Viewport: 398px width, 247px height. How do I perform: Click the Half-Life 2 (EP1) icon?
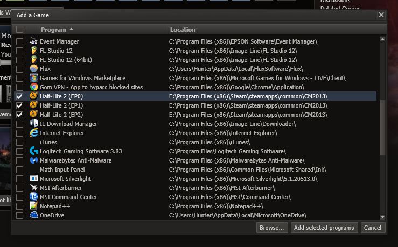click(x=33, y=105)
